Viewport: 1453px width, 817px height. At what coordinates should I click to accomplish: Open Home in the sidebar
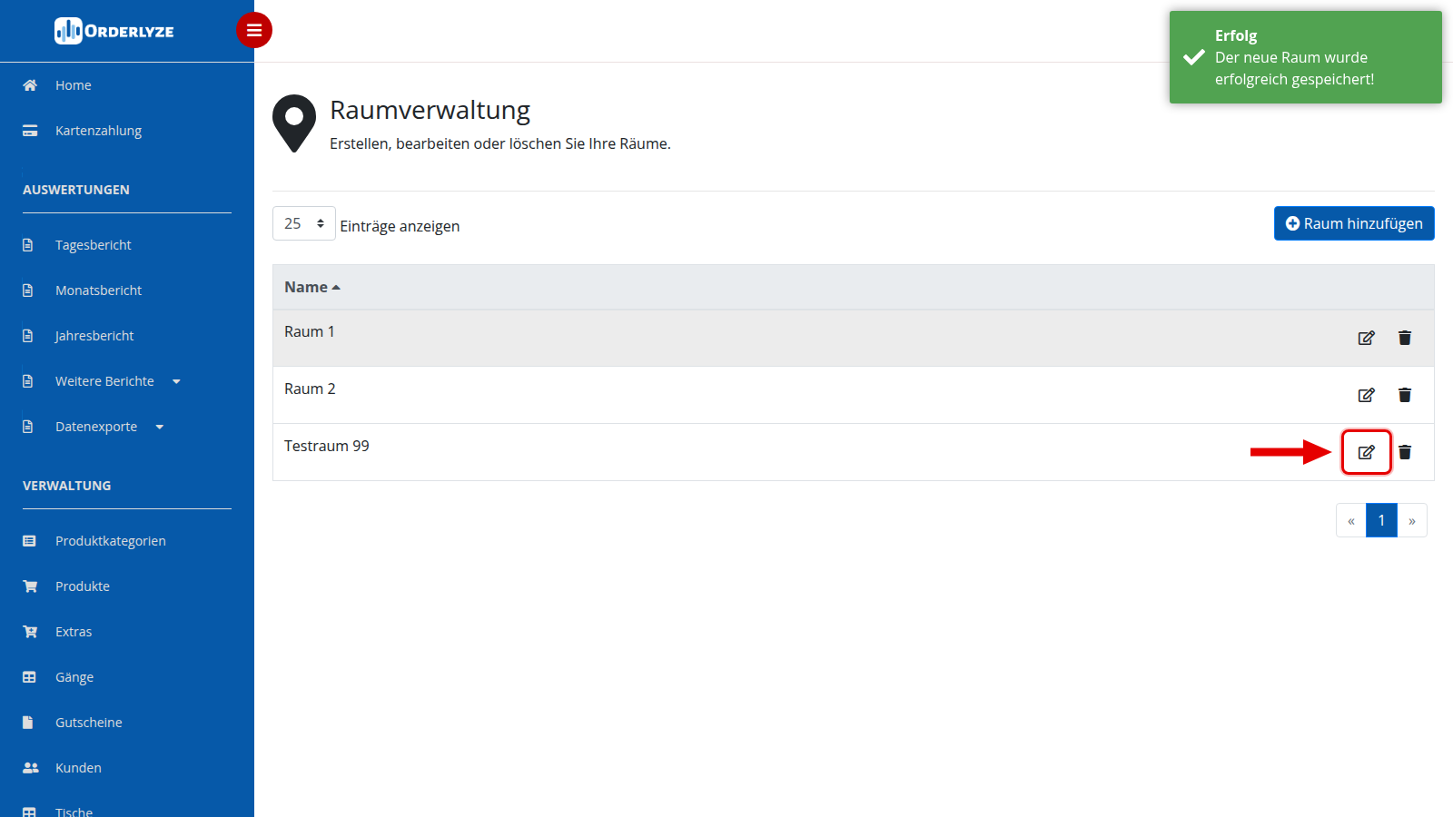[74, 85]
